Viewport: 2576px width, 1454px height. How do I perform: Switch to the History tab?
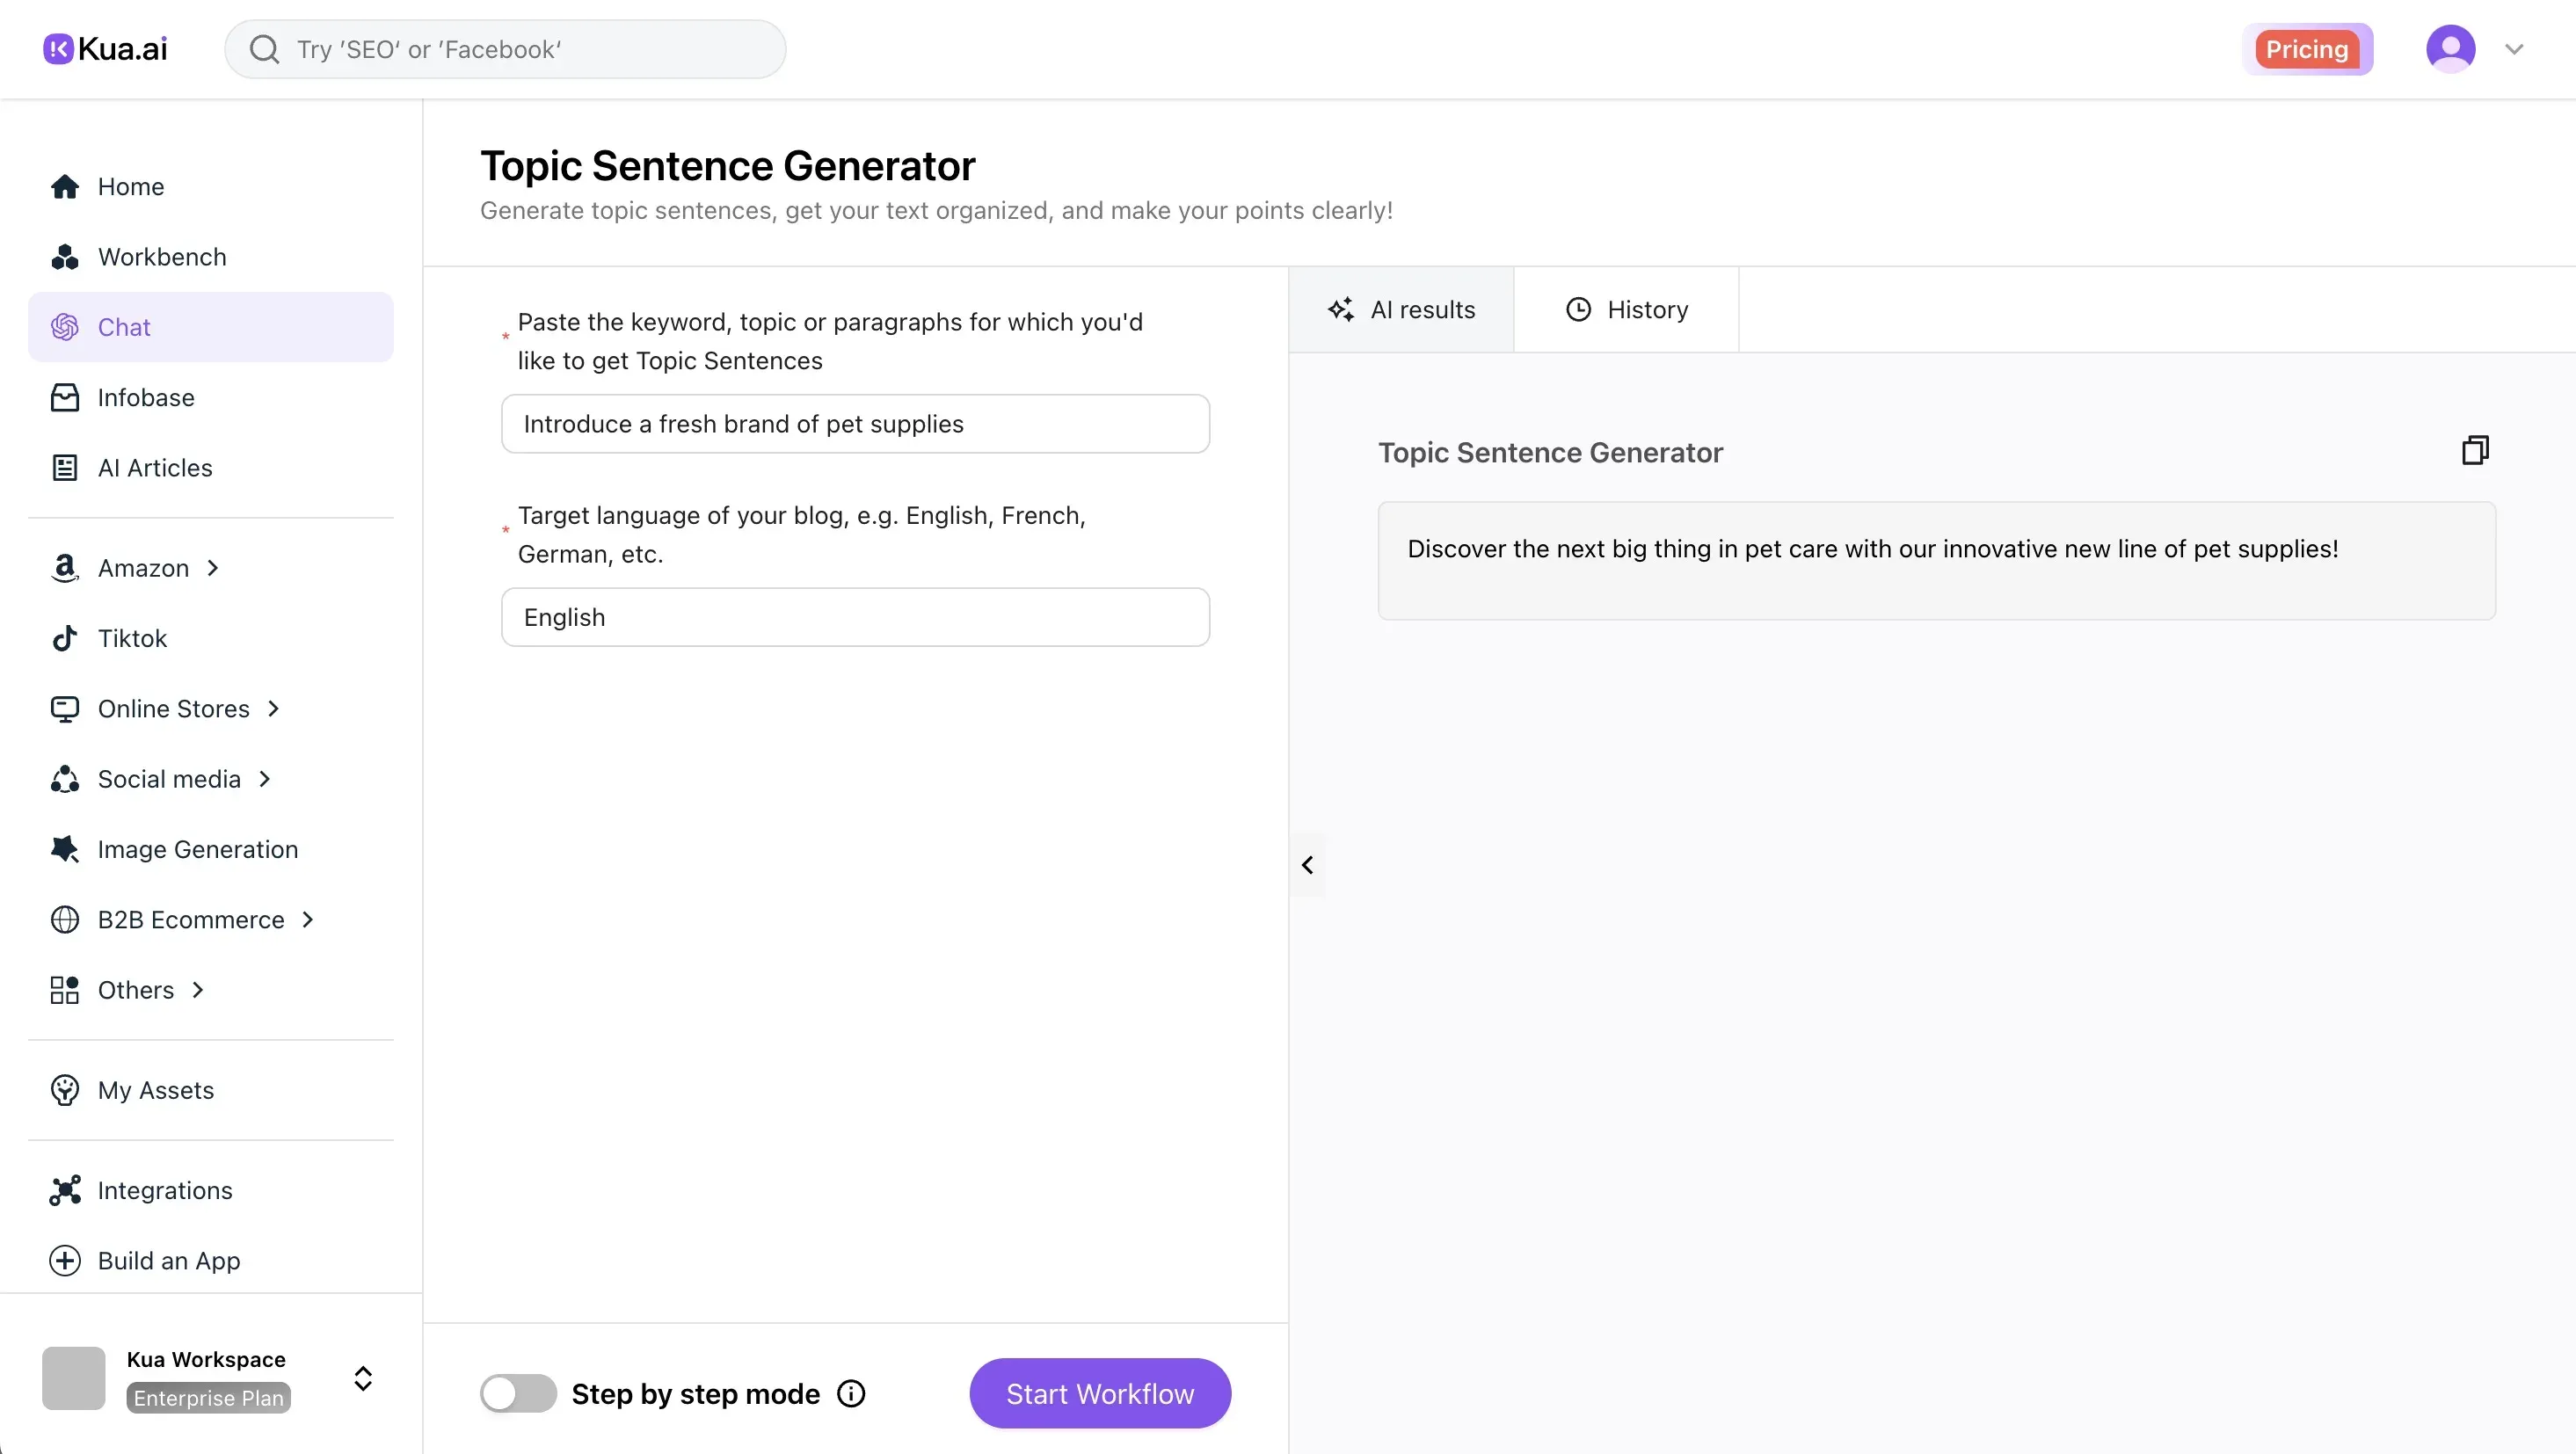click(x=1626, y=309)
